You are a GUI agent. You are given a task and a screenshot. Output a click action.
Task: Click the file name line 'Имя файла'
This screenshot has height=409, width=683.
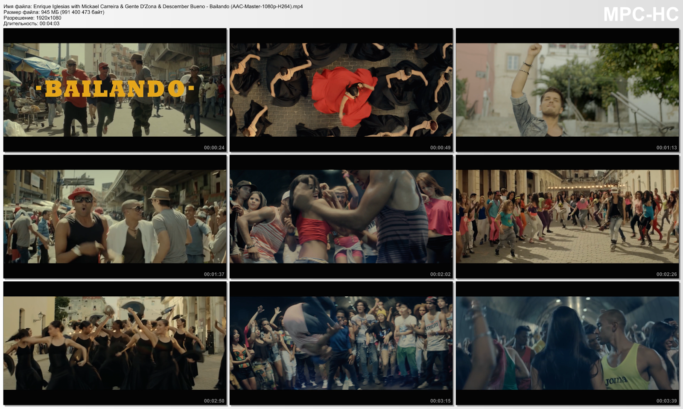(153, 6)
